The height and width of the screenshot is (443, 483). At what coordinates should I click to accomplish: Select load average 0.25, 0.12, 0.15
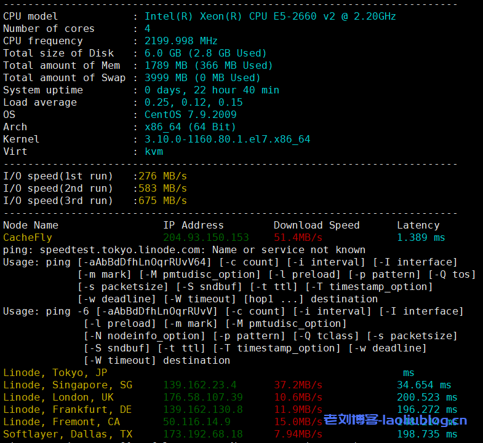point(194,103)
